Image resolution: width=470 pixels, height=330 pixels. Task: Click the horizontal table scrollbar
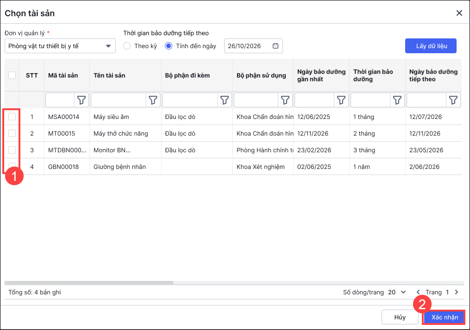[x=89, y=282]
